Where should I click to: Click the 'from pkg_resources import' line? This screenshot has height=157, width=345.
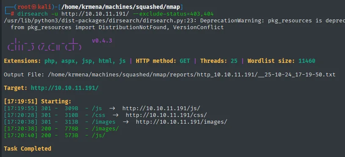coord(117,27)
